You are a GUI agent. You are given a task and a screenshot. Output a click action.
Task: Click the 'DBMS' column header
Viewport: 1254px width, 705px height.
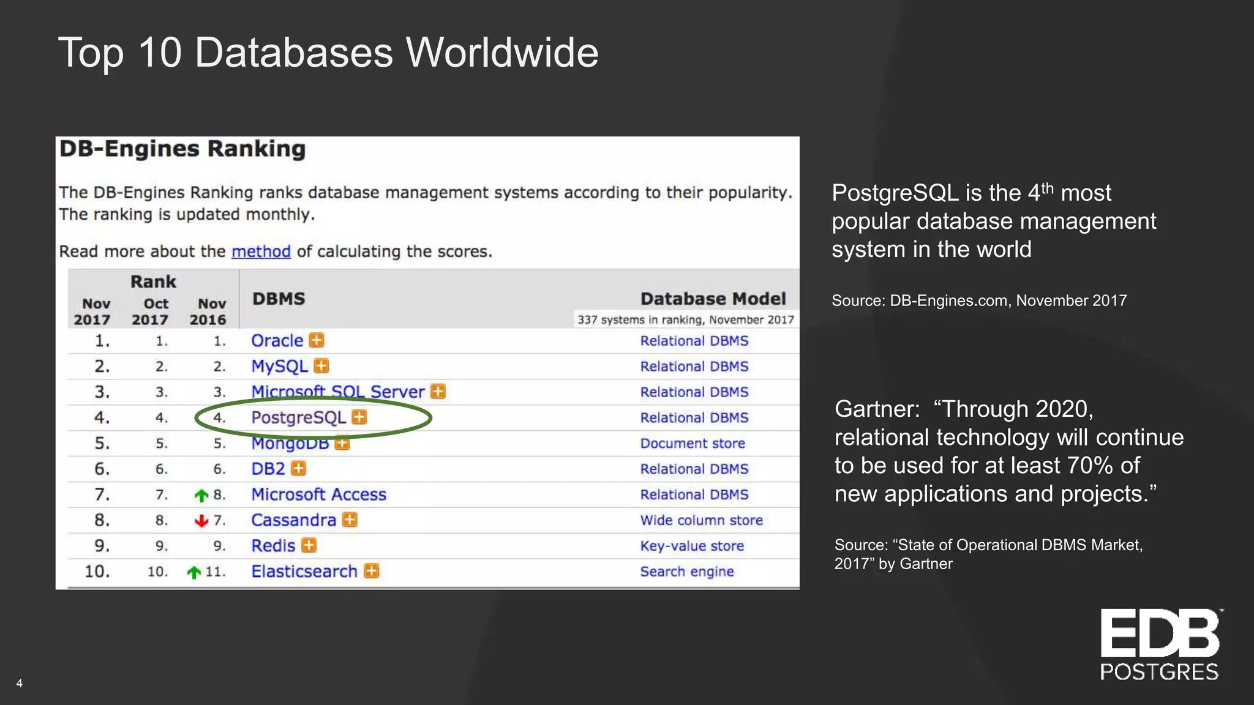[279, 299]
